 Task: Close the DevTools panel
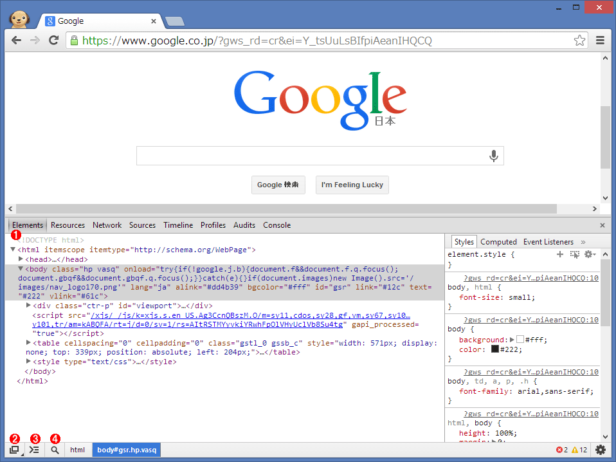602,225
